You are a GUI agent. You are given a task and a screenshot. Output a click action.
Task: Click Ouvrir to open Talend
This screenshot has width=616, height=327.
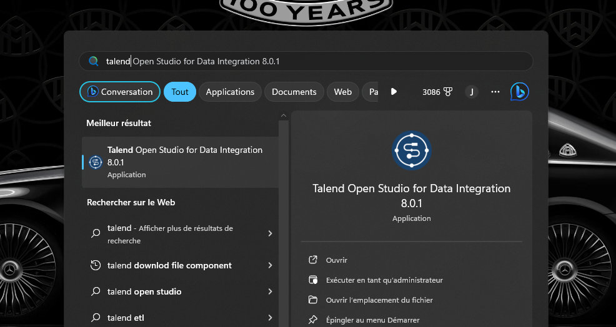point(337,260)
